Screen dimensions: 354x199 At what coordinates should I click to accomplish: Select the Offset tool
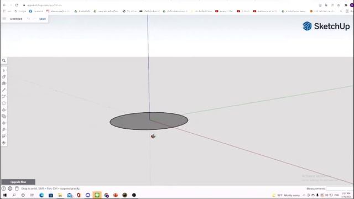point(4,117)
